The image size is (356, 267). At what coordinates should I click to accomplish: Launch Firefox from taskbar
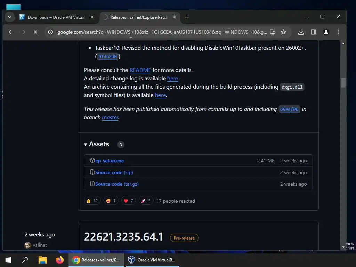(60, 260)
